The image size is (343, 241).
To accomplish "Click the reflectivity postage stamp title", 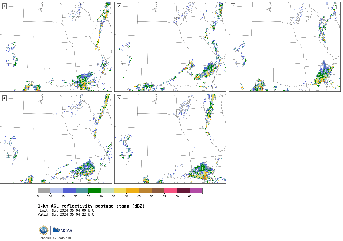I will 91,206.
